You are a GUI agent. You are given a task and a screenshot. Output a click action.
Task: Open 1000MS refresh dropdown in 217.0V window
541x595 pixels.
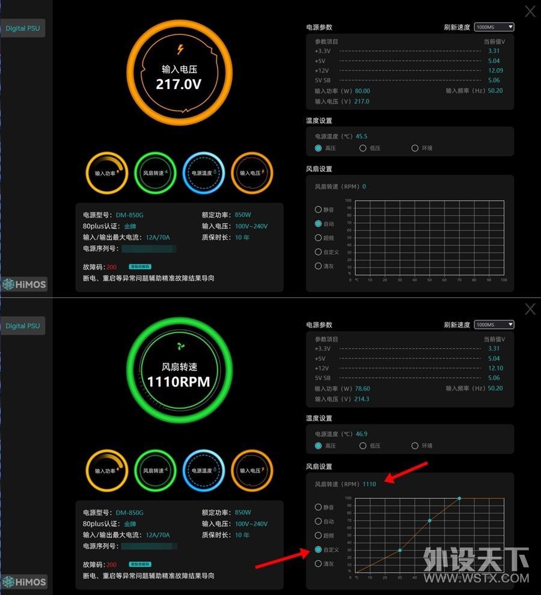pos(494,27)
